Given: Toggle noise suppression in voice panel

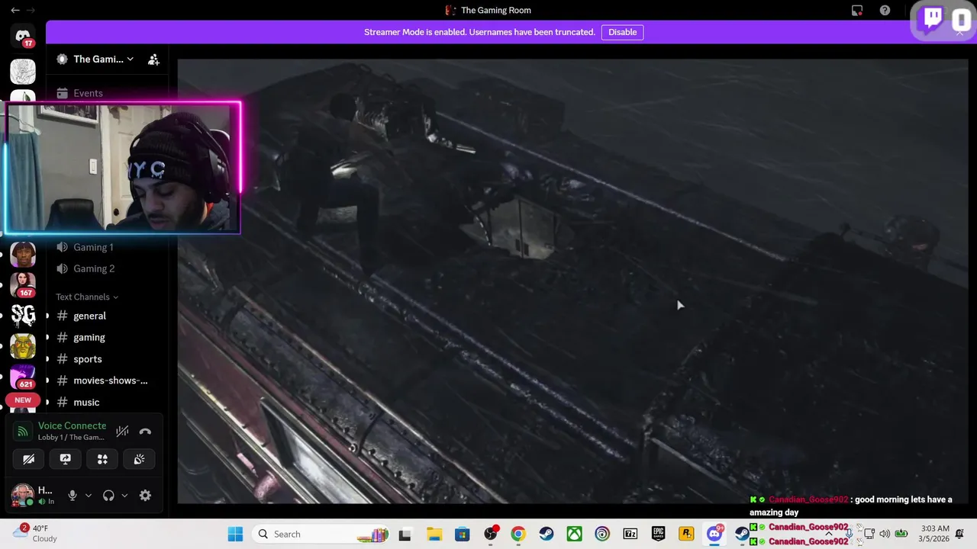Looking at the screenshot, I should (122, 432).
